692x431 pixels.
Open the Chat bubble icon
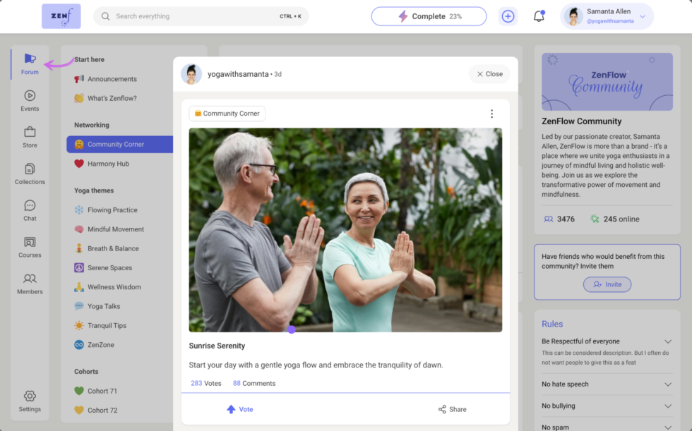pos(30,206)
